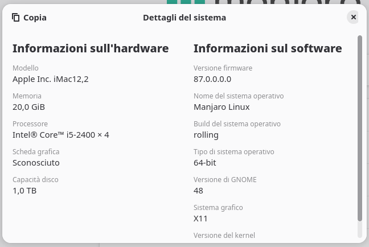Click the Informazioni sull'hardware heading

click(91, 48)
